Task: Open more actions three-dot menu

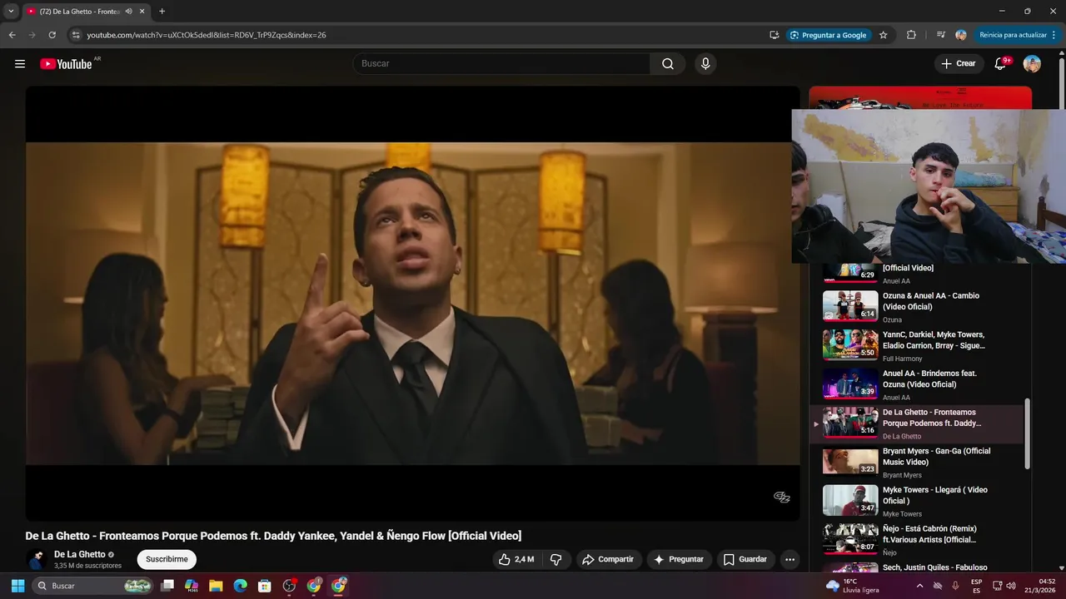Action: tap(790, 559)
